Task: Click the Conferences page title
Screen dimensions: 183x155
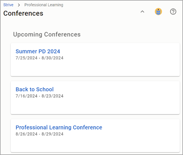Action: [x=23, y=13]
